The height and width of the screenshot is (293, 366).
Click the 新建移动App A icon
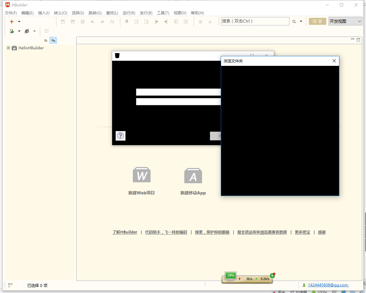tap(193, 176)
